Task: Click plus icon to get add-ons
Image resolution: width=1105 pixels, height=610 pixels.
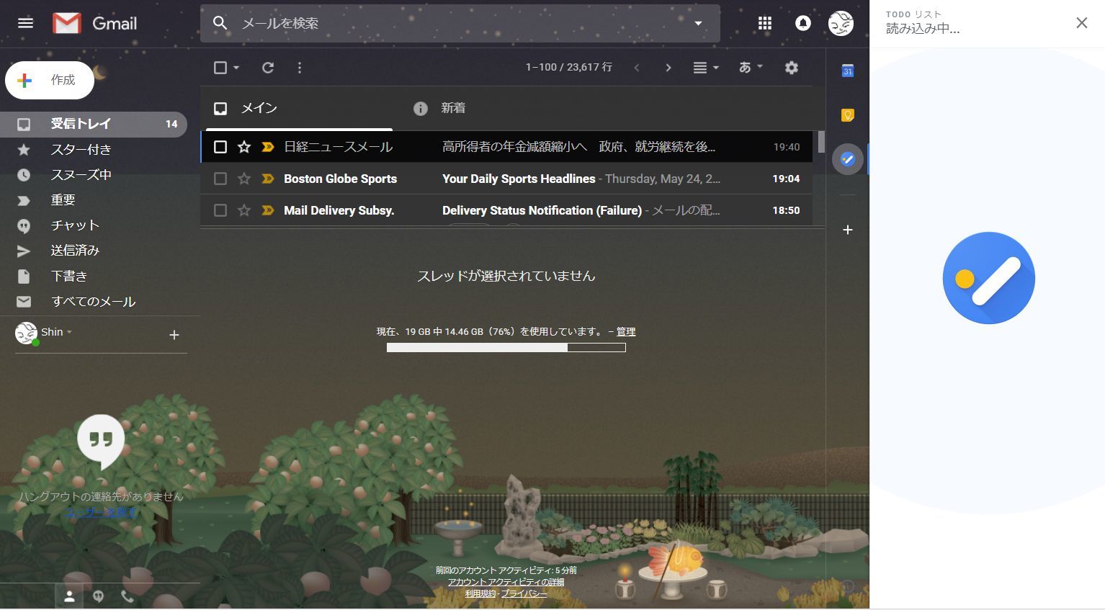Action: 848,230
